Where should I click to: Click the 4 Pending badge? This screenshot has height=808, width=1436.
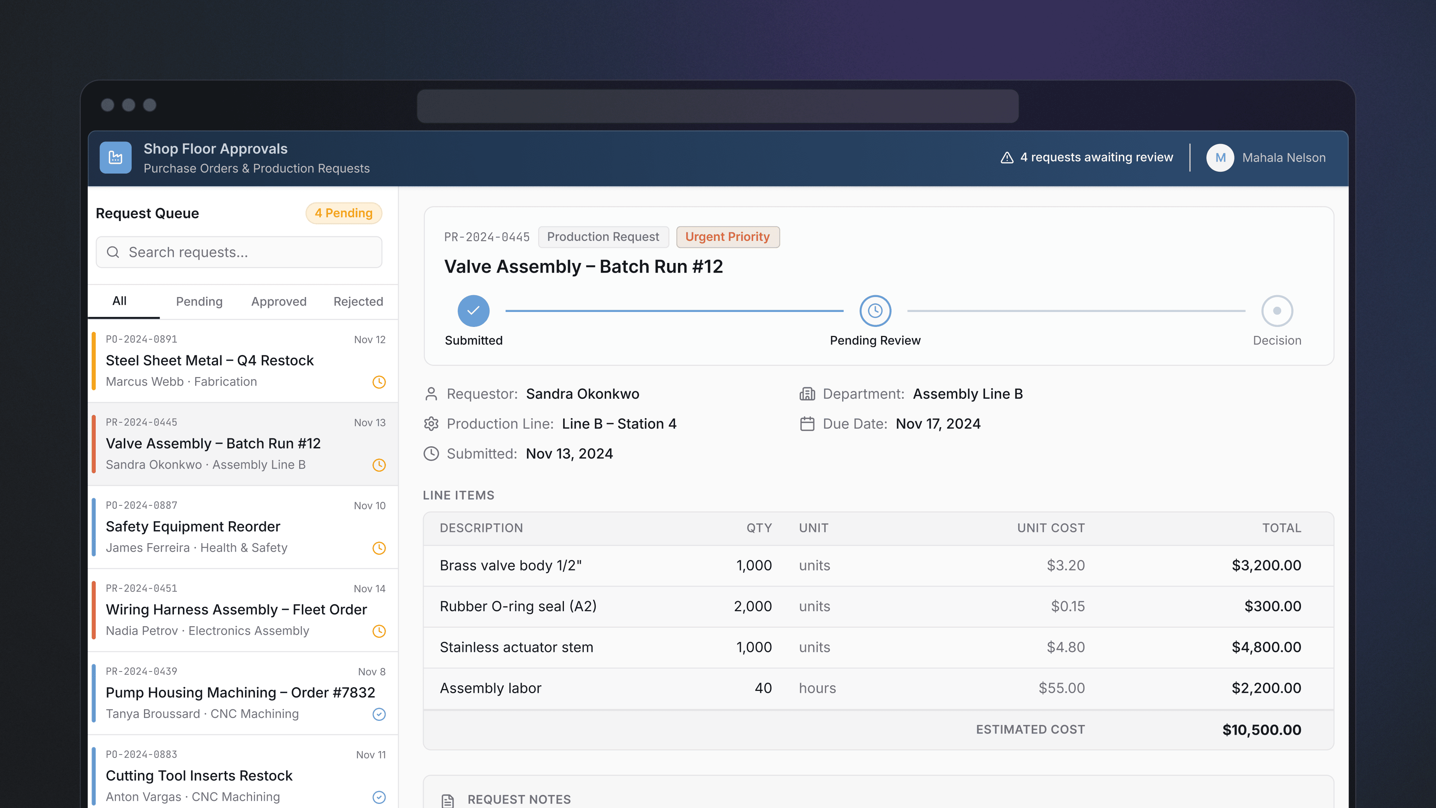click(x=343, y=213)
